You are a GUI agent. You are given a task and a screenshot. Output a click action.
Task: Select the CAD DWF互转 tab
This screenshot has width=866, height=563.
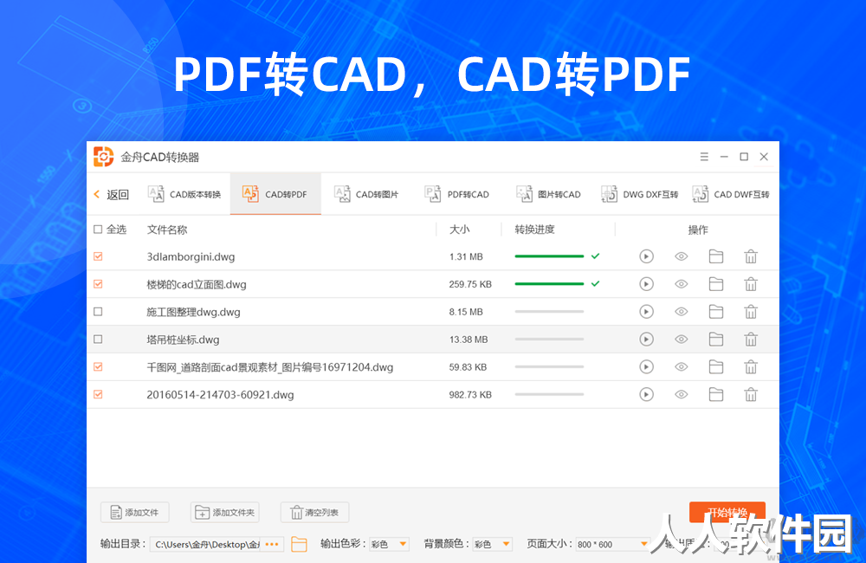click(x=730, y=194)
